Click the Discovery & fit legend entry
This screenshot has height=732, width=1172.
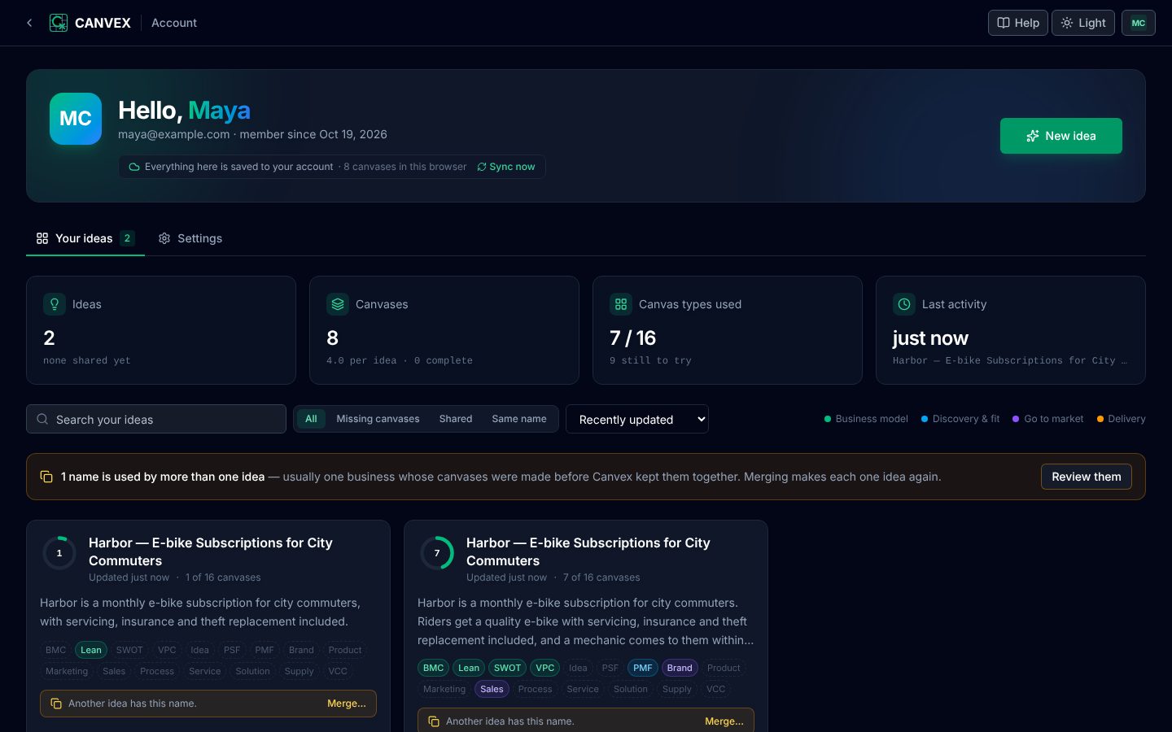click(960, 419)
